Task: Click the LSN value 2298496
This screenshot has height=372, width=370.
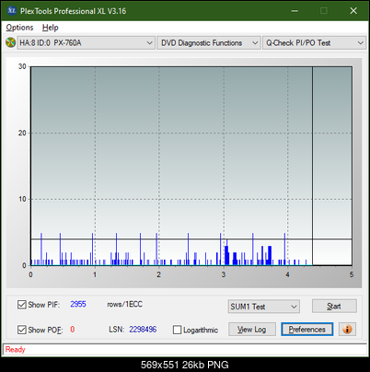Action: 143,330
